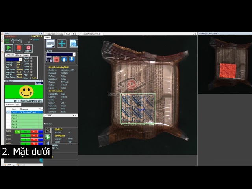This screenshot has width=252, height=189.
Task: Toggle the Option checkbox in Cam0 panel
Action: click(45, 124)
